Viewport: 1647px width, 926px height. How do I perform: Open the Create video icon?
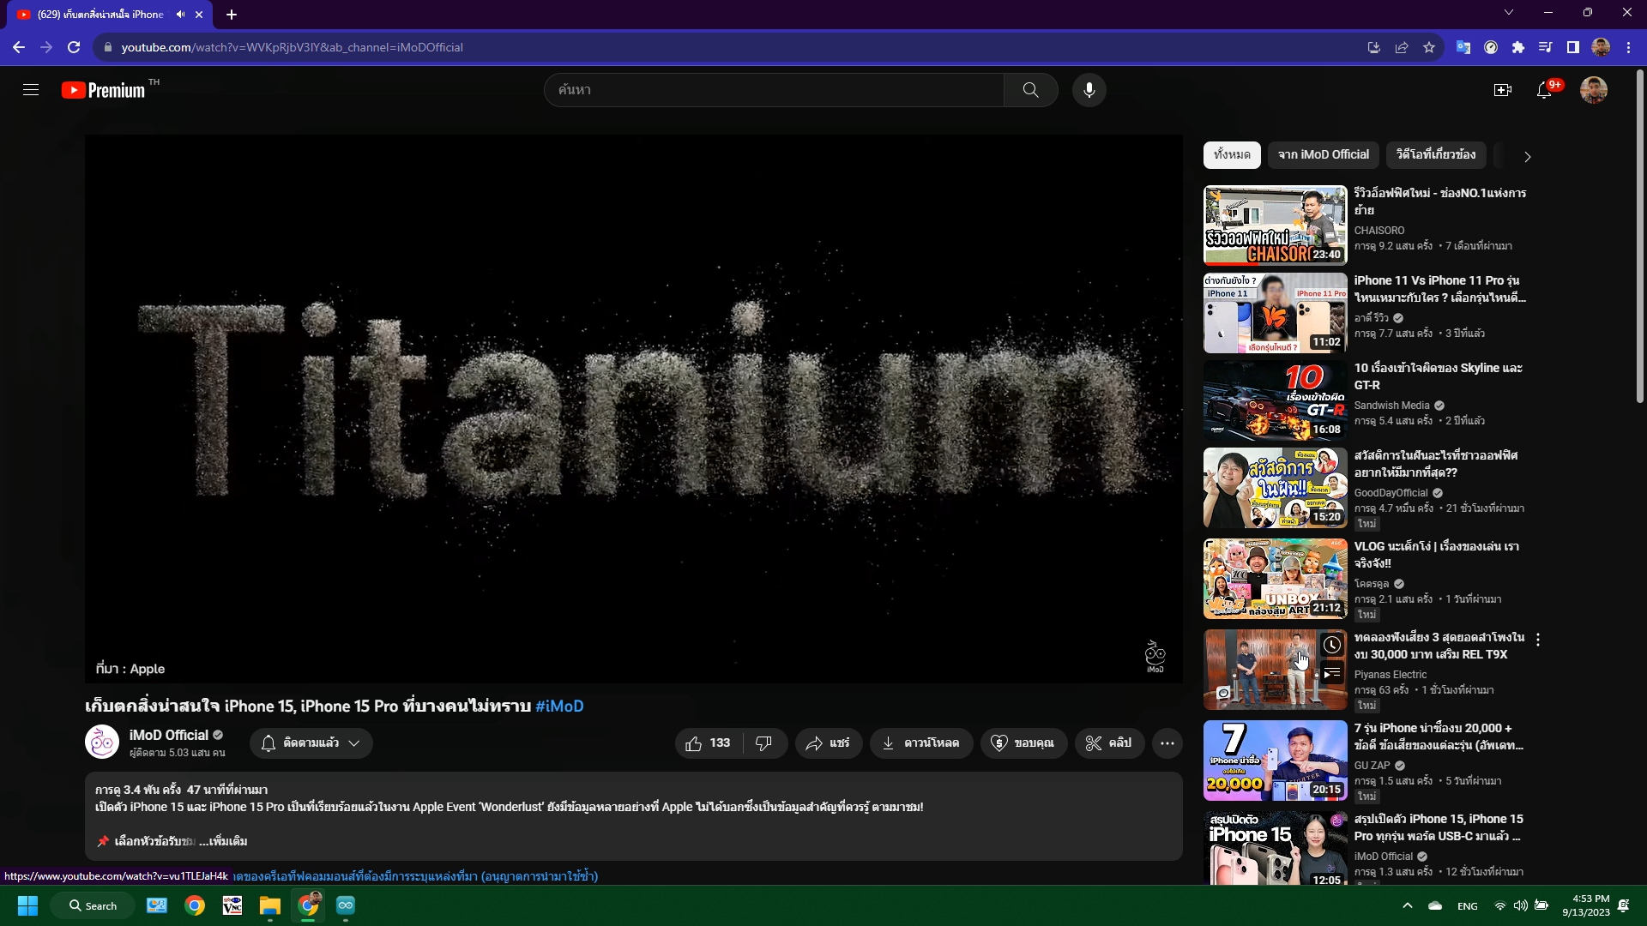(1502, 90)
